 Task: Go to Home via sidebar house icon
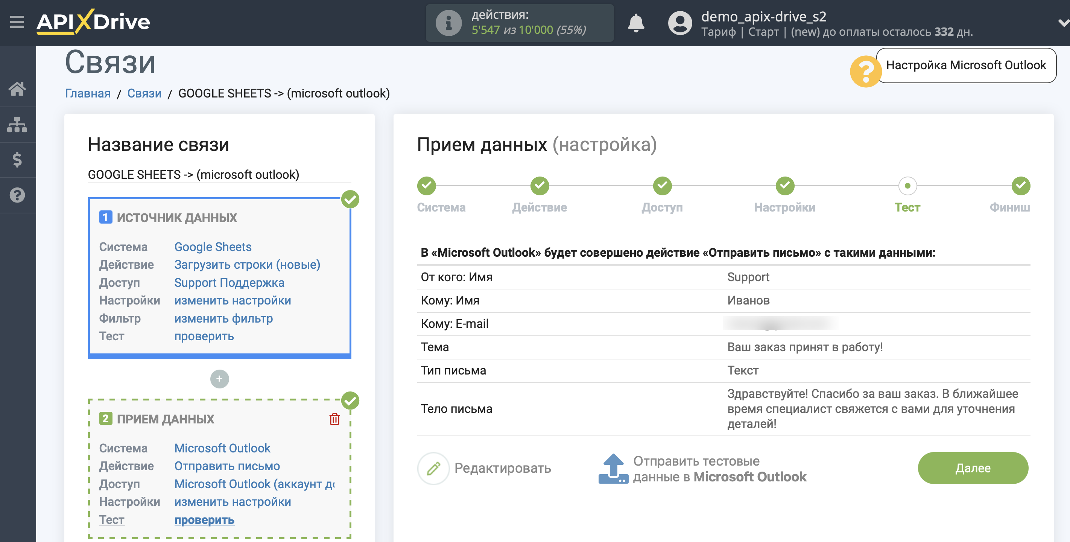pyautogui.click(x=17, y=88)
